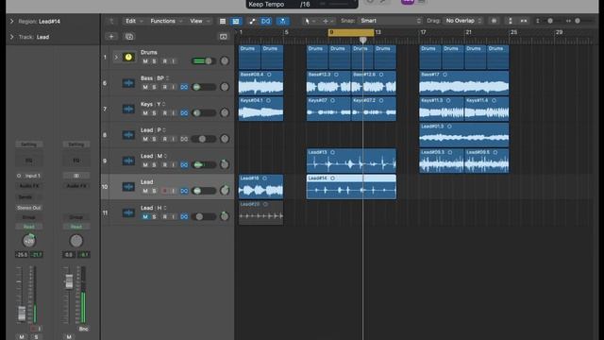
Task: Click the Bass track audio waveform icon
Action: tap(128, 83)
